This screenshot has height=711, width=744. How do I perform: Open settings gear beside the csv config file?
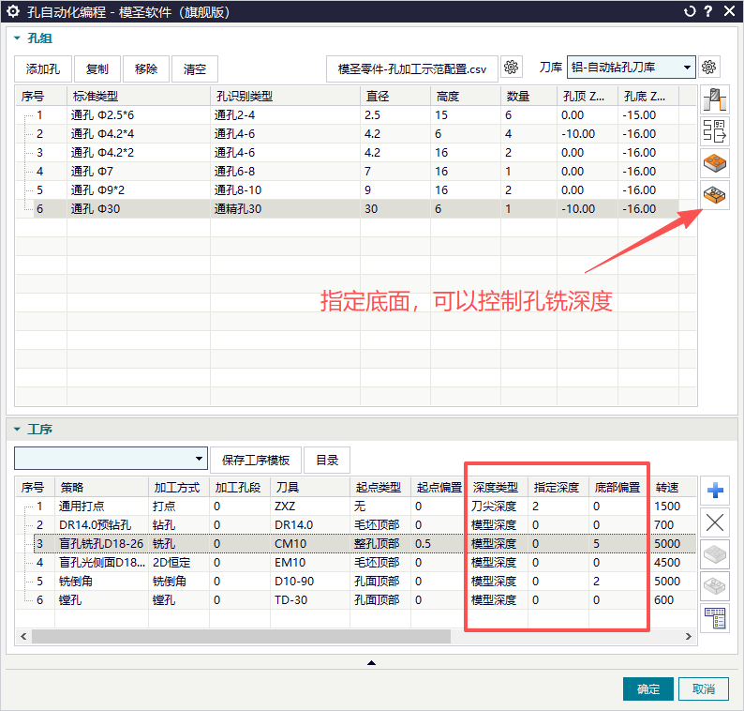pos(511,68)
